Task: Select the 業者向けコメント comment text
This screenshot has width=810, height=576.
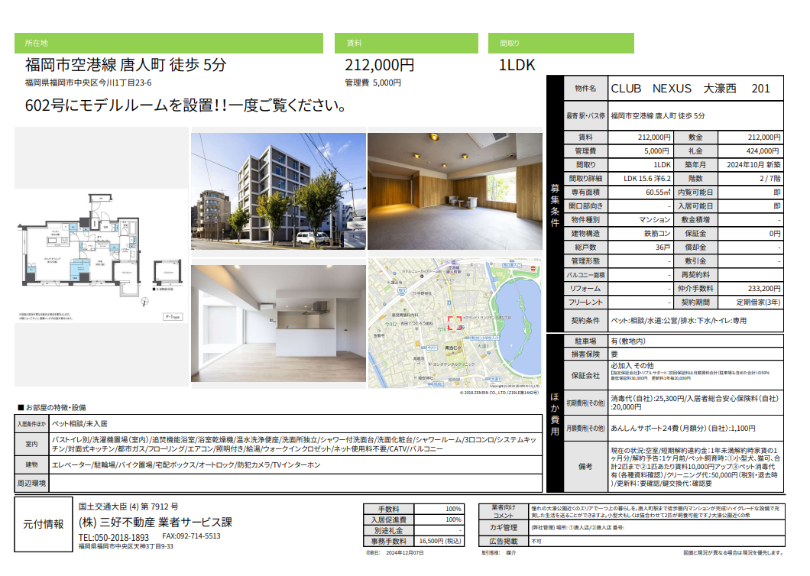Action: [655, 512]
